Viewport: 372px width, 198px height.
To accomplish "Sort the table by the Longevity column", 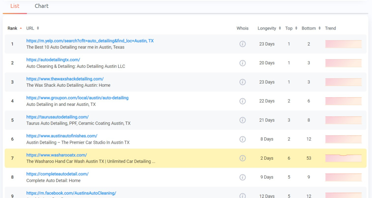I will point(269,28).
